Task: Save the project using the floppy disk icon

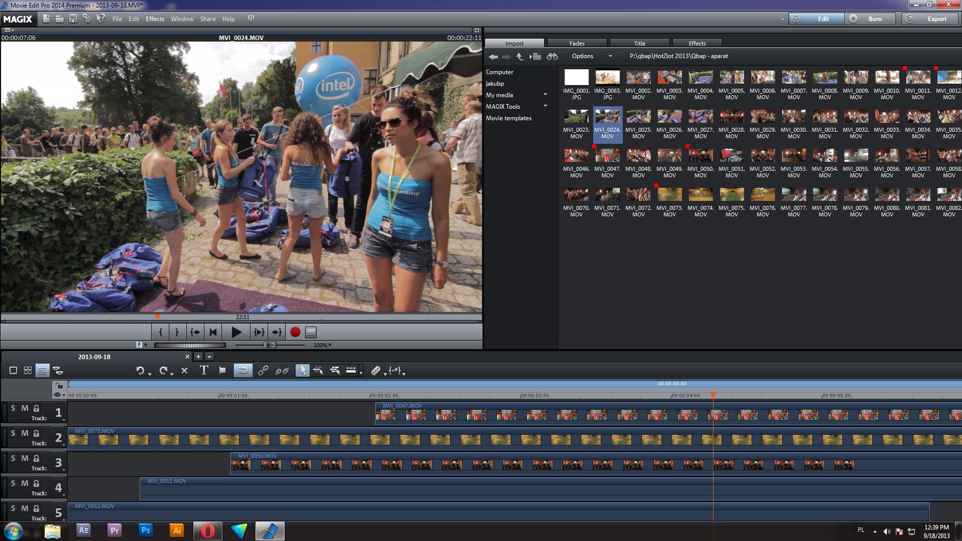Action: pos(73,18)
